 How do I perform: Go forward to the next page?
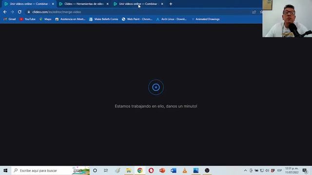point(12,12)
